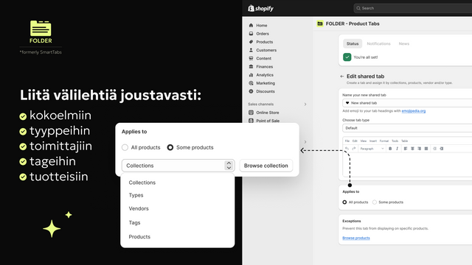Click the Shopify search field
The height and width of the screenshot is (265, 472).
click(413, 8)
